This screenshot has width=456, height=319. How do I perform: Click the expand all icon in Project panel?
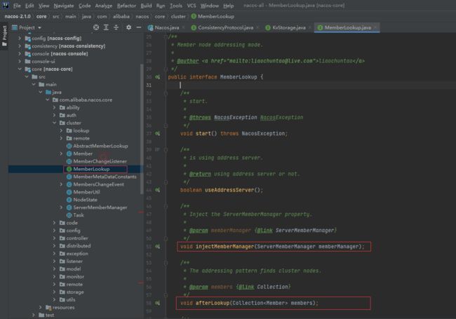click(106, 27)
